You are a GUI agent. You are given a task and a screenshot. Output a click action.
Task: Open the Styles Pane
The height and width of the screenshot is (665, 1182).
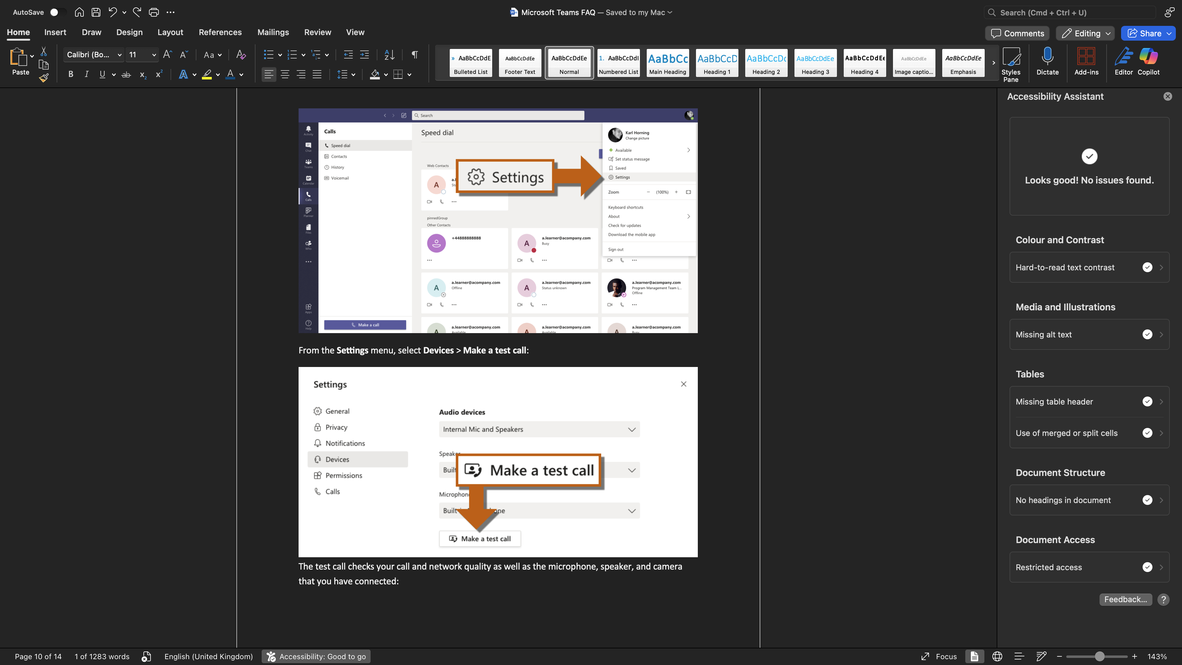1011,65
